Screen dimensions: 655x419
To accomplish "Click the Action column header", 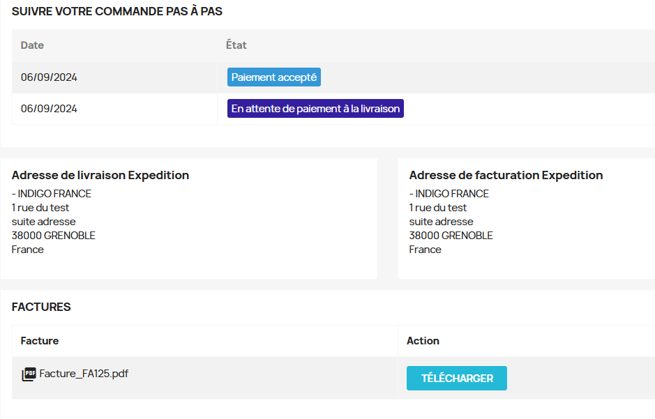I will (x=423, y=340).
